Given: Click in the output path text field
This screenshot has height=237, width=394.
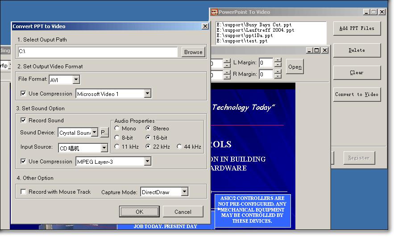Looking at the screenshot, I should [97, 52].
